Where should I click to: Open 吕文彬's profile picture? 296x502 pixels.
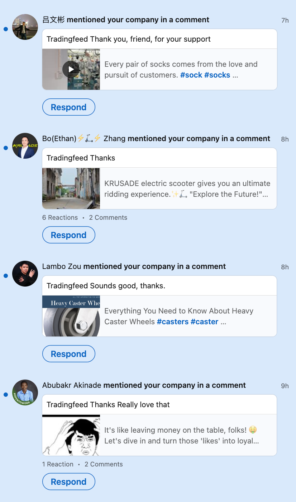point(25,27)
